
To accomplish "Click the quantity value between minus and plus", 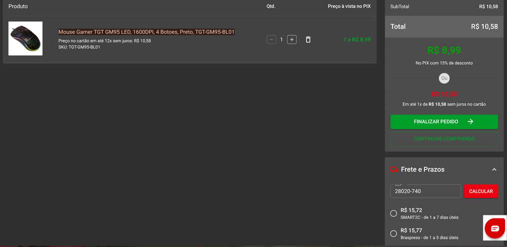I will [x=281, y=40].
